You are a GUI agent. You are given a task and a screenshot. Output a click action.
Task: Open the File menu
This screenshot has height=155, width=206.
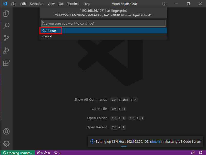14,4
